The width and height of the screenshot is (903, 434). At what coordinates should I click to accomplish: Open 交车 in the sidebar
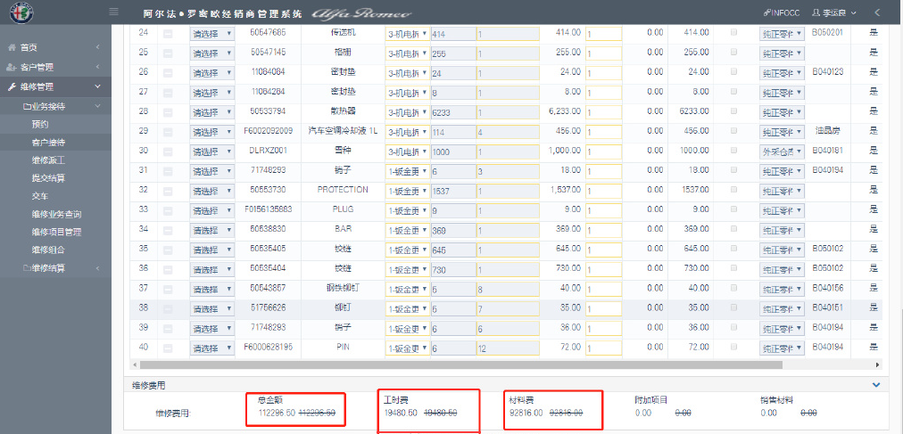click(40, 196)
